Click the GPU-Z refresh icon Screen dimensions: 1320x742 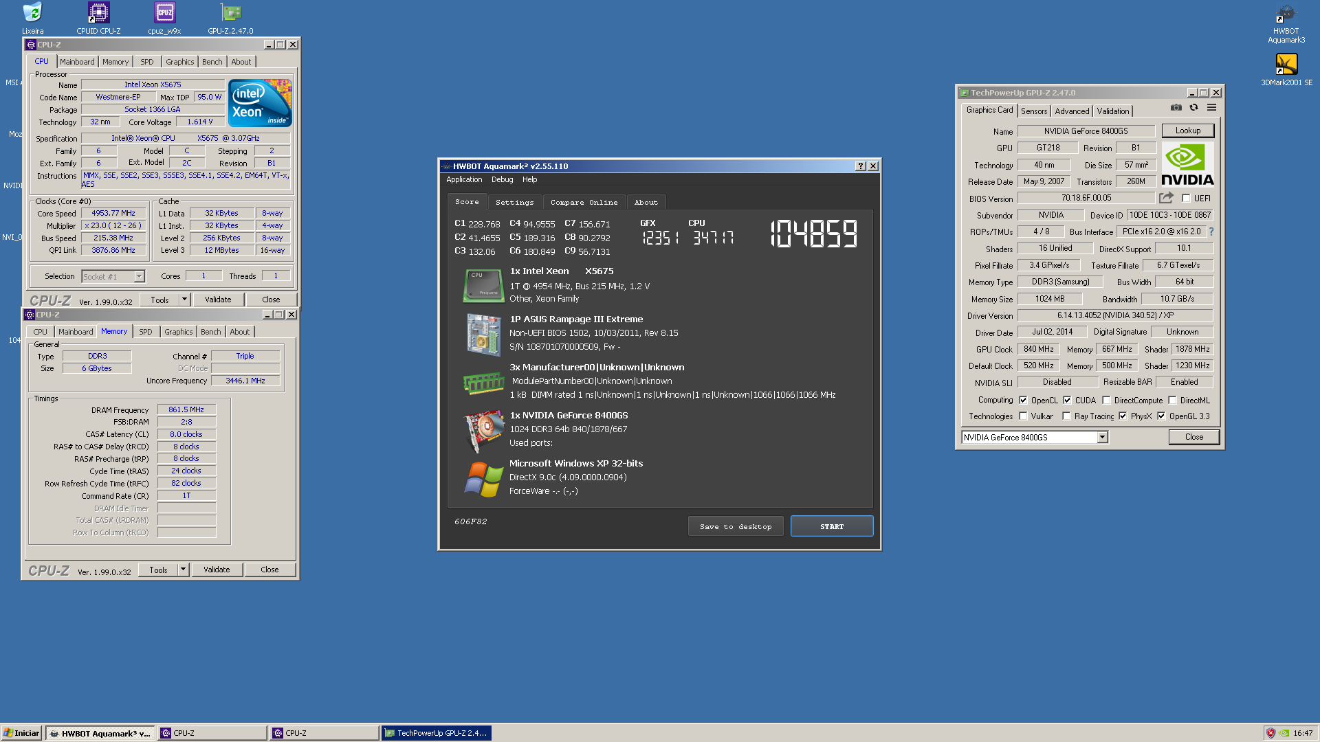coord(1193,108)
